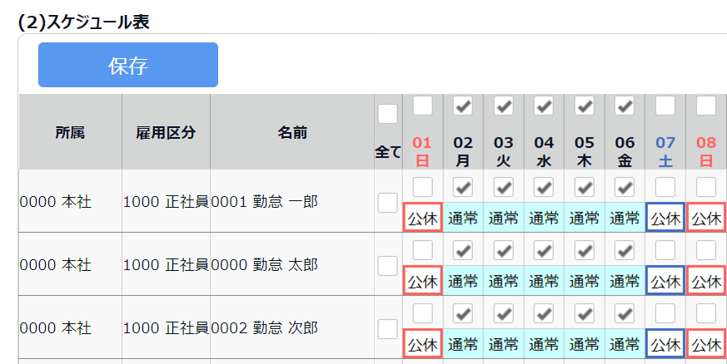
Task: Select all-days checkbox for 勤怠 太郎
Action: [387, 266]
